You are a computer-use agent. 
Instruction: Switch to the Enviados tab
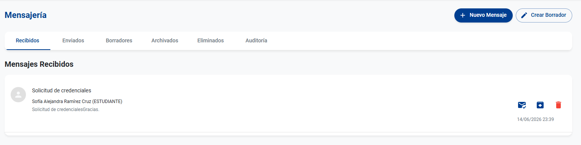pos(73,40)
